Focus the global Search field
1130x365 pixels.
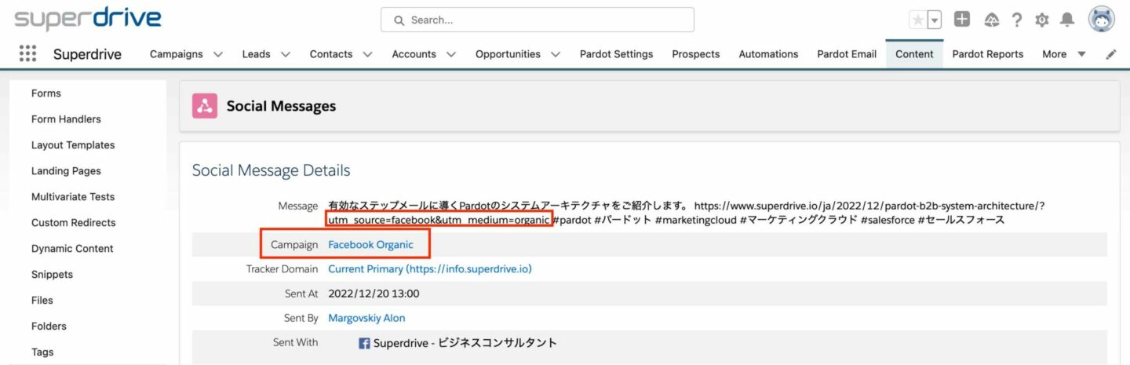click(538, 20)
